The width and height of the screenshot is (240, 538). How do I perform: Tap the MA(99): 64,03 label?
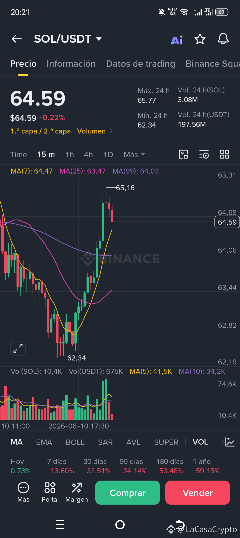[136, 171]
